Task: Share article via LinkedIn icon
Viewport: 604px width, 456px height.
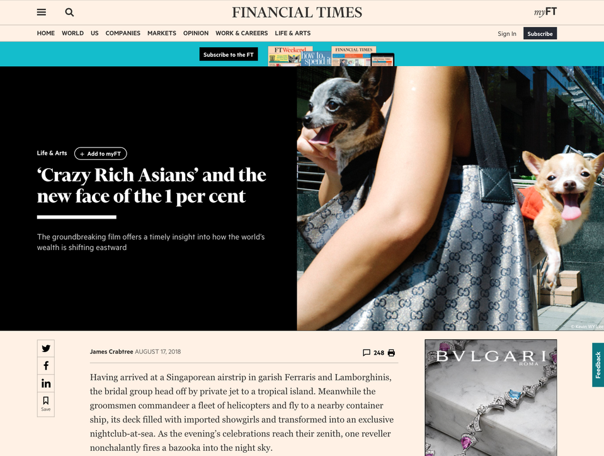Action: coord(46,383)
